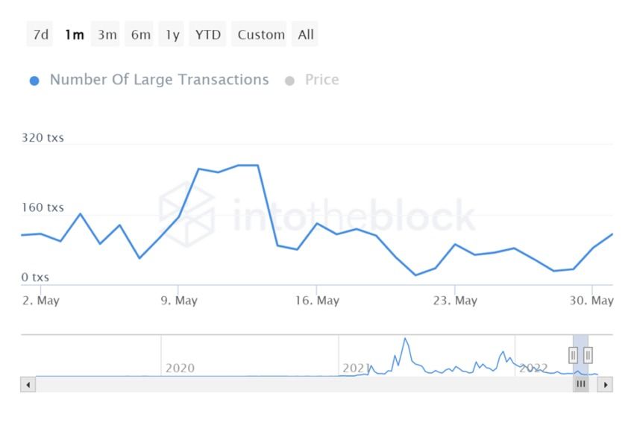Click the right navigator range handle

click(588, 354)
